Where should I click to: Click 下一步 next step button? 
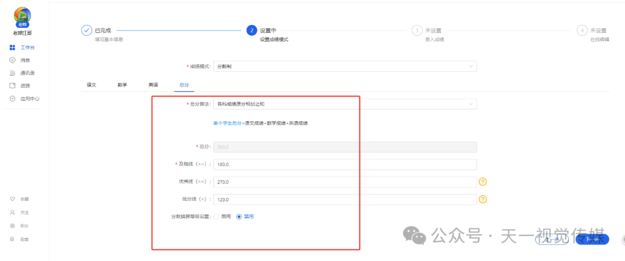pos(593,240)
